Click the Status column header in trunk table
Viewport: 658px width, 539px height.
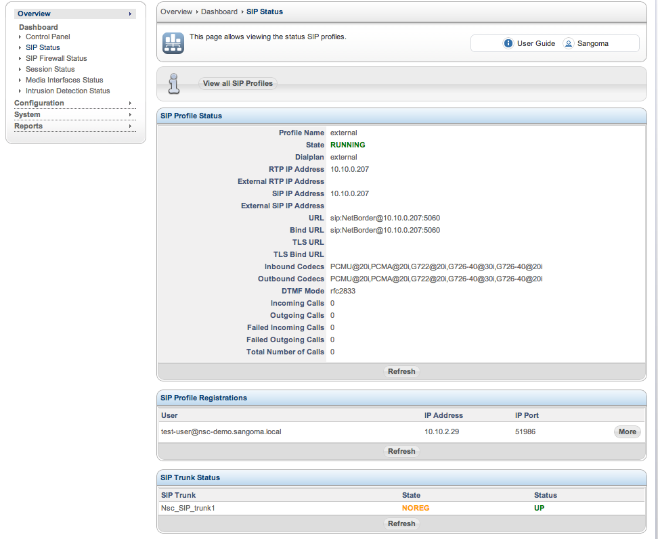click(546, 495)
